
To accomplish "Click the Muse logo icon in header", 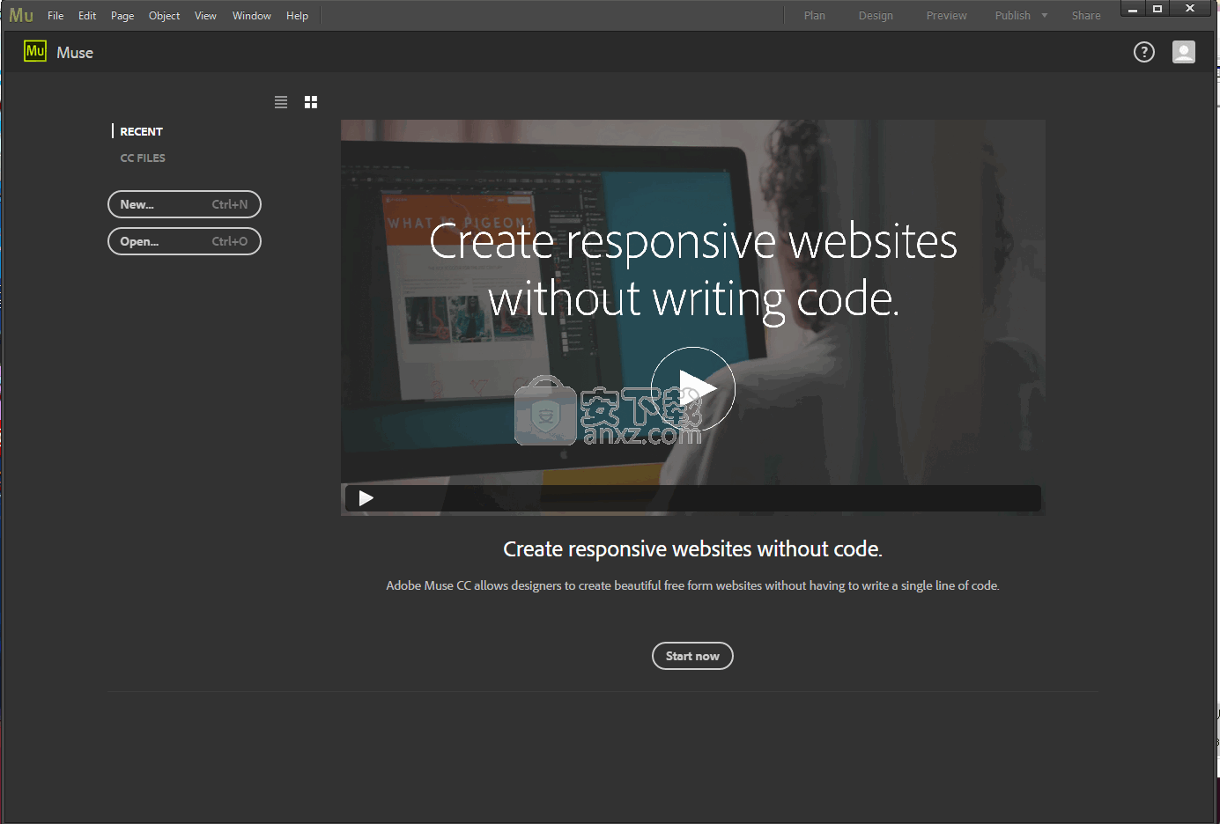I will (x=35, y=51).
